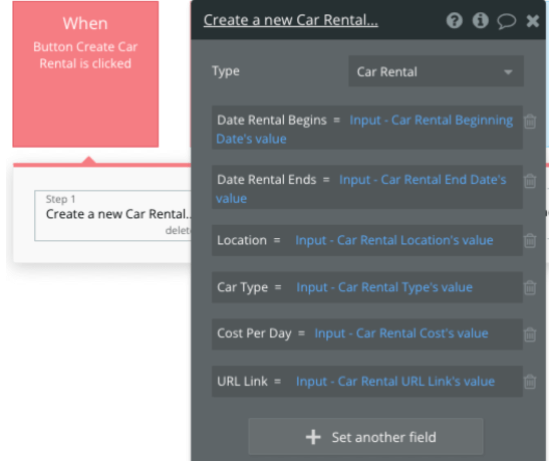Delete the Location field using its trash icon

pyautogui.click(x=531, y=240)
